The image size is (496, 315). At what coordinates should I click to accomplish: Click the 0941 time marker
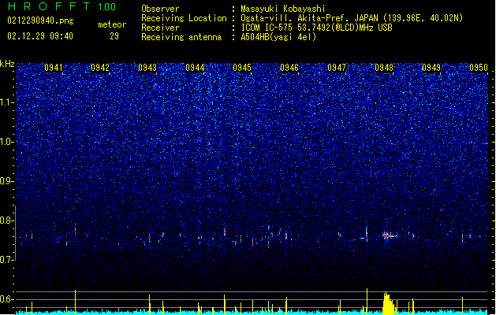coord(53,68)
